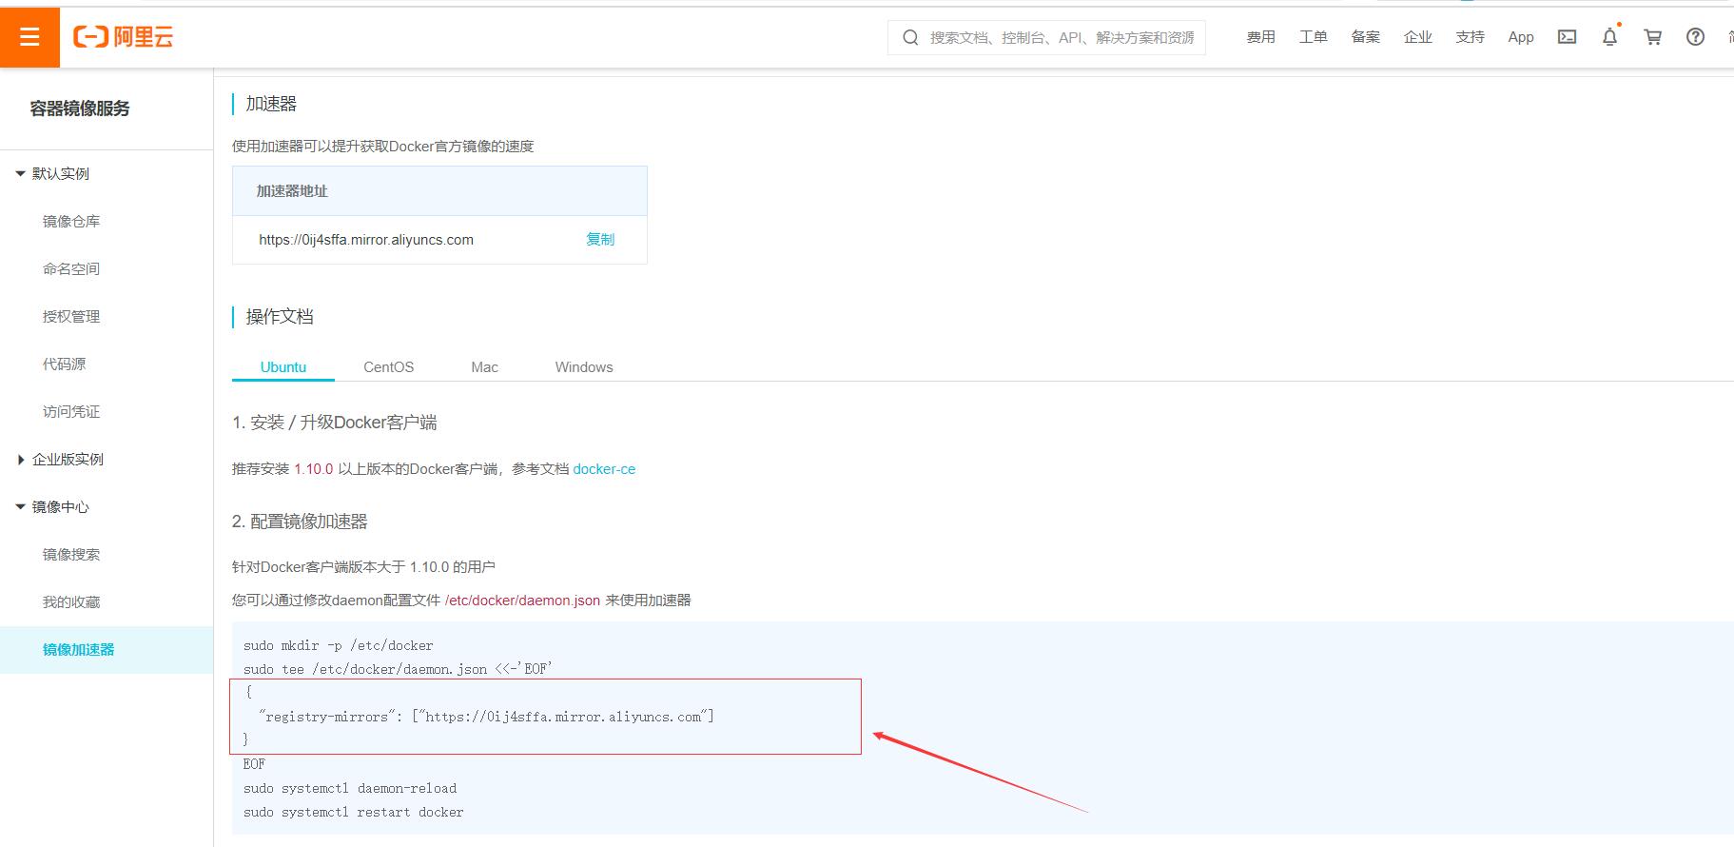Click the search magnifier icon
This screenshot has height=847, width=1734.
click(910, 37)
